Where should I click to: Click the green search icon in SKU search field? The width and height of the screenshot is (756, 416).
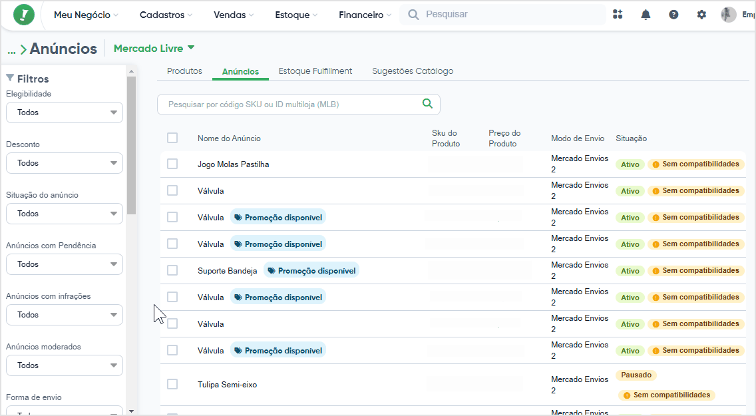click(x=427, y=104)
